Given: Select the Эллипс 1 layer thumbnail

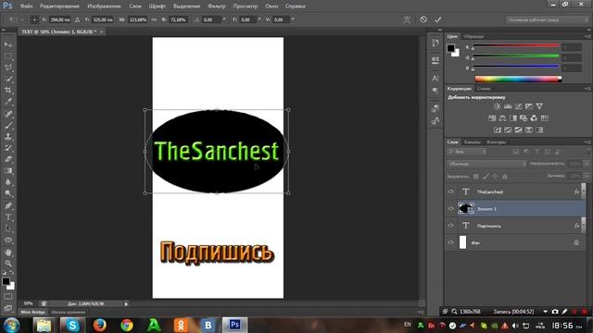Looking at the screenshot, I should click(465, 208).
